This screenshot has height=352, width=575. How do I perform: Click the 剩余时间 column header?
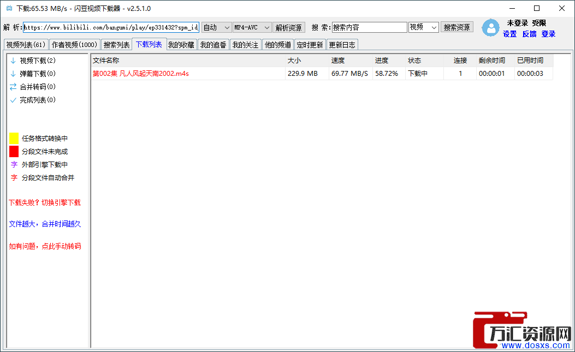point(495,61)
